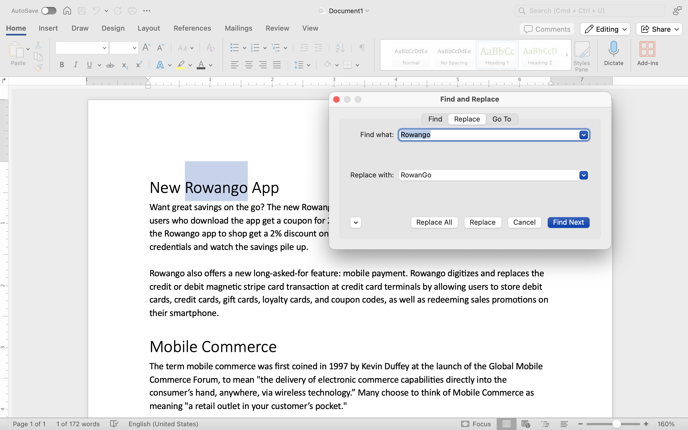Open the Review ribbon tab
The width and height of the screenshot is (688, 430).
277,28
